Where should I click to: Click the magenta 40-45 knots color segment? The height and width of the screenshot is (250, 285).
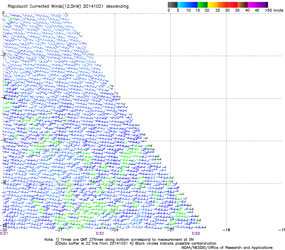coord(253,5)
